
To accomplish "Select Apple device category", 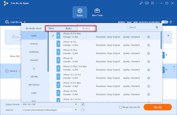I will pyautogui.click(x=34, y=35).
